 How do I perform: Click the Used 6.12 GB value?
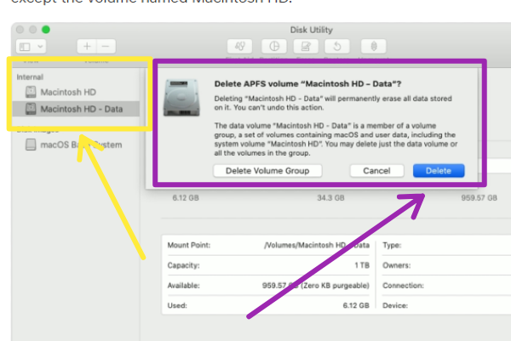coord(356,305)
